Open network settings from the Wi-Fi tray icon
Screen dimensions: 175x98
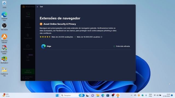(x=155, y=95)
